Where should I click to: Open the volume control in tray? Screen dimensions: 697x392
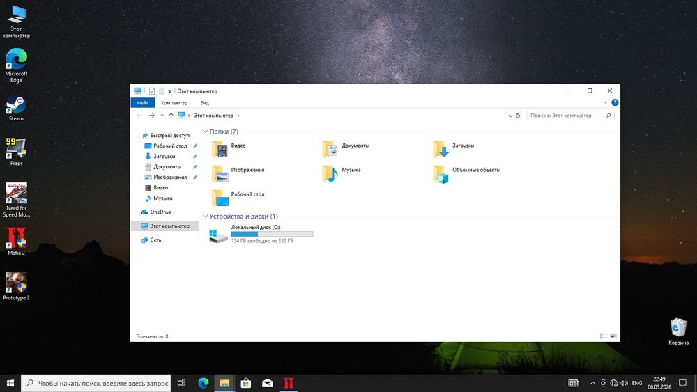(x=624, y=383)
